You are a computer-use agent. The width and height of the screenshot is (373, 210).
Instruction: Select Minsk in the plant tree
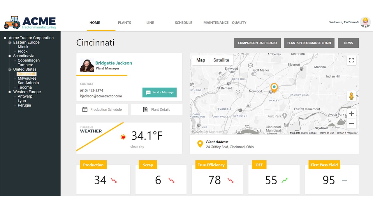[x=23, y=47]
